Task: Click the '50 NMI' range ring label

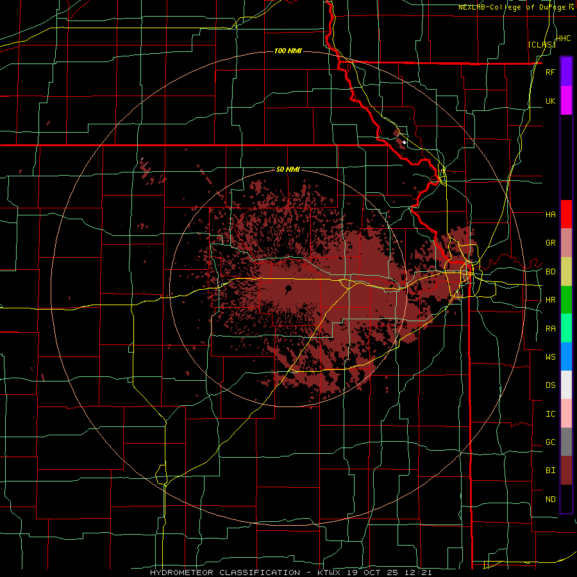Action: click(288, 170)
